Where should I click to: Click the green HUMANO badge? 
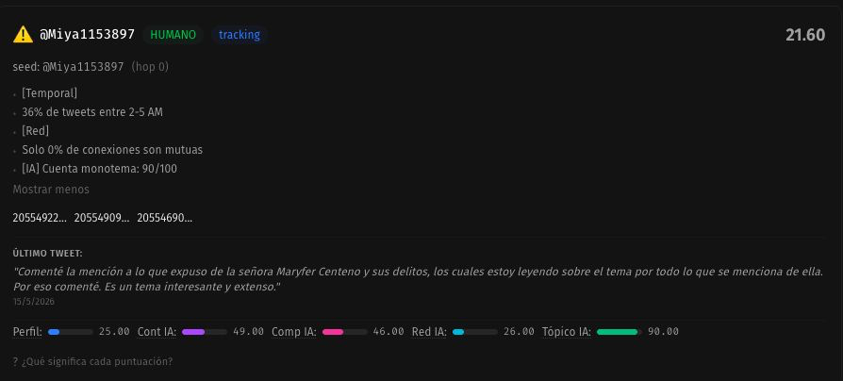click(x=174, y=35)
